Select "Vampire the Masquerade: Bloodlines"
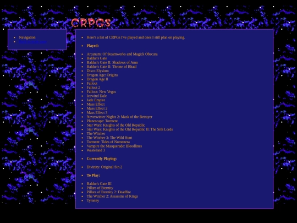The image size is (297, 223). click(x=114, y=146)
